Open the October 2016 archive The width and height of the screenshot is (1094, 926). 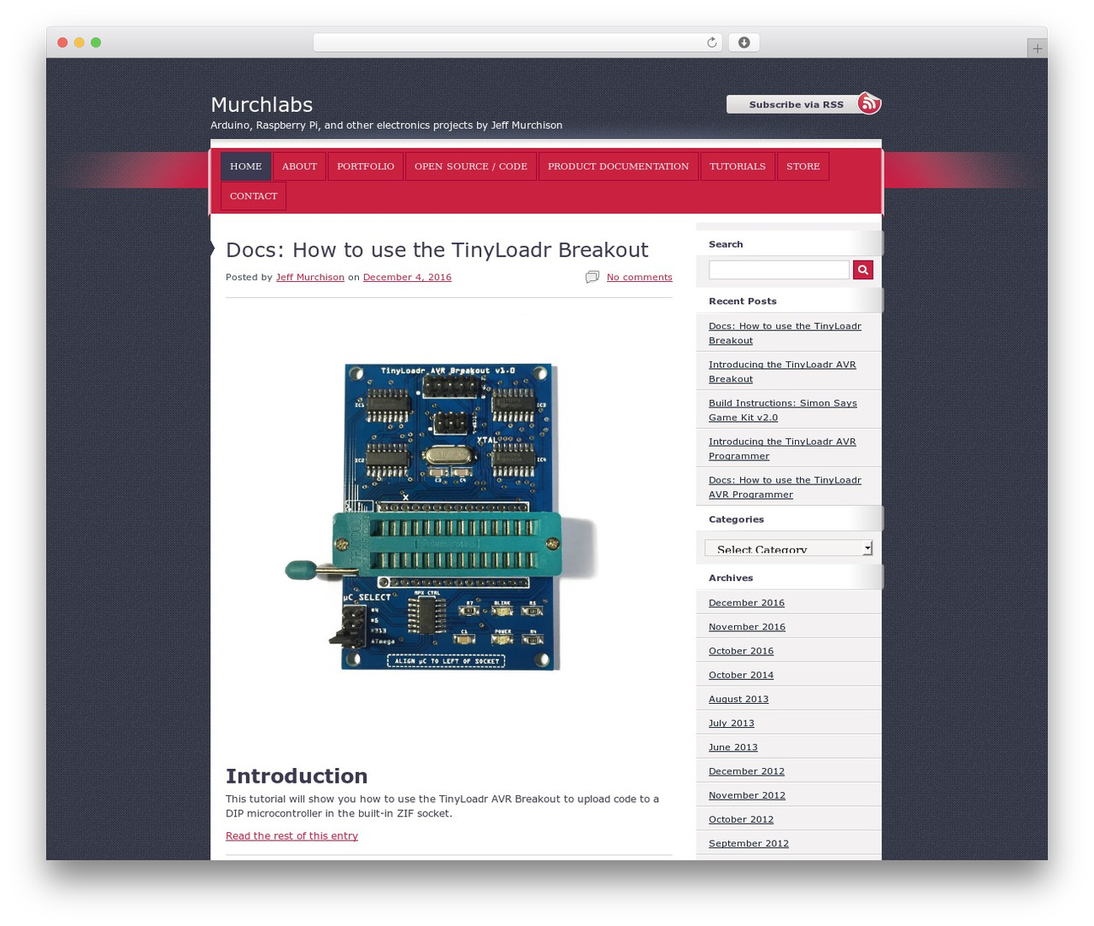point(741,650)
